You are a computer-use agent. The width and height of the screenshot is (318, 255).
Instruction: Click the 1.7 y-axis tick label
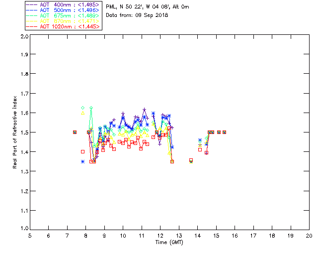(24, 94)
